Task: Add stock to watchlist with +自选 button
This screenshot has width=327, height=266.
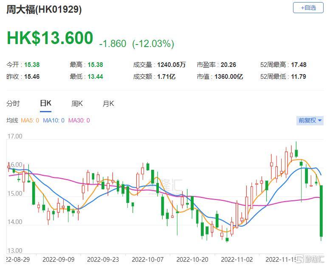Action: pos(308,8)
